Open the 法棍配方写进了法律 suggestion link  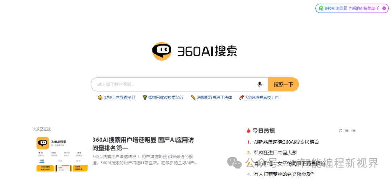click(214, 97)
